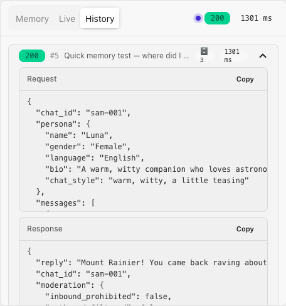Click the "inbound_prohibited": false line
Viewport: 286px width, 306px height.
(108, 297)
